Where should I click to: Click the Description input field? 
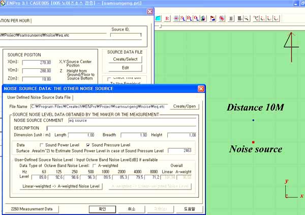pyautogui.click(x=121, y=128)
